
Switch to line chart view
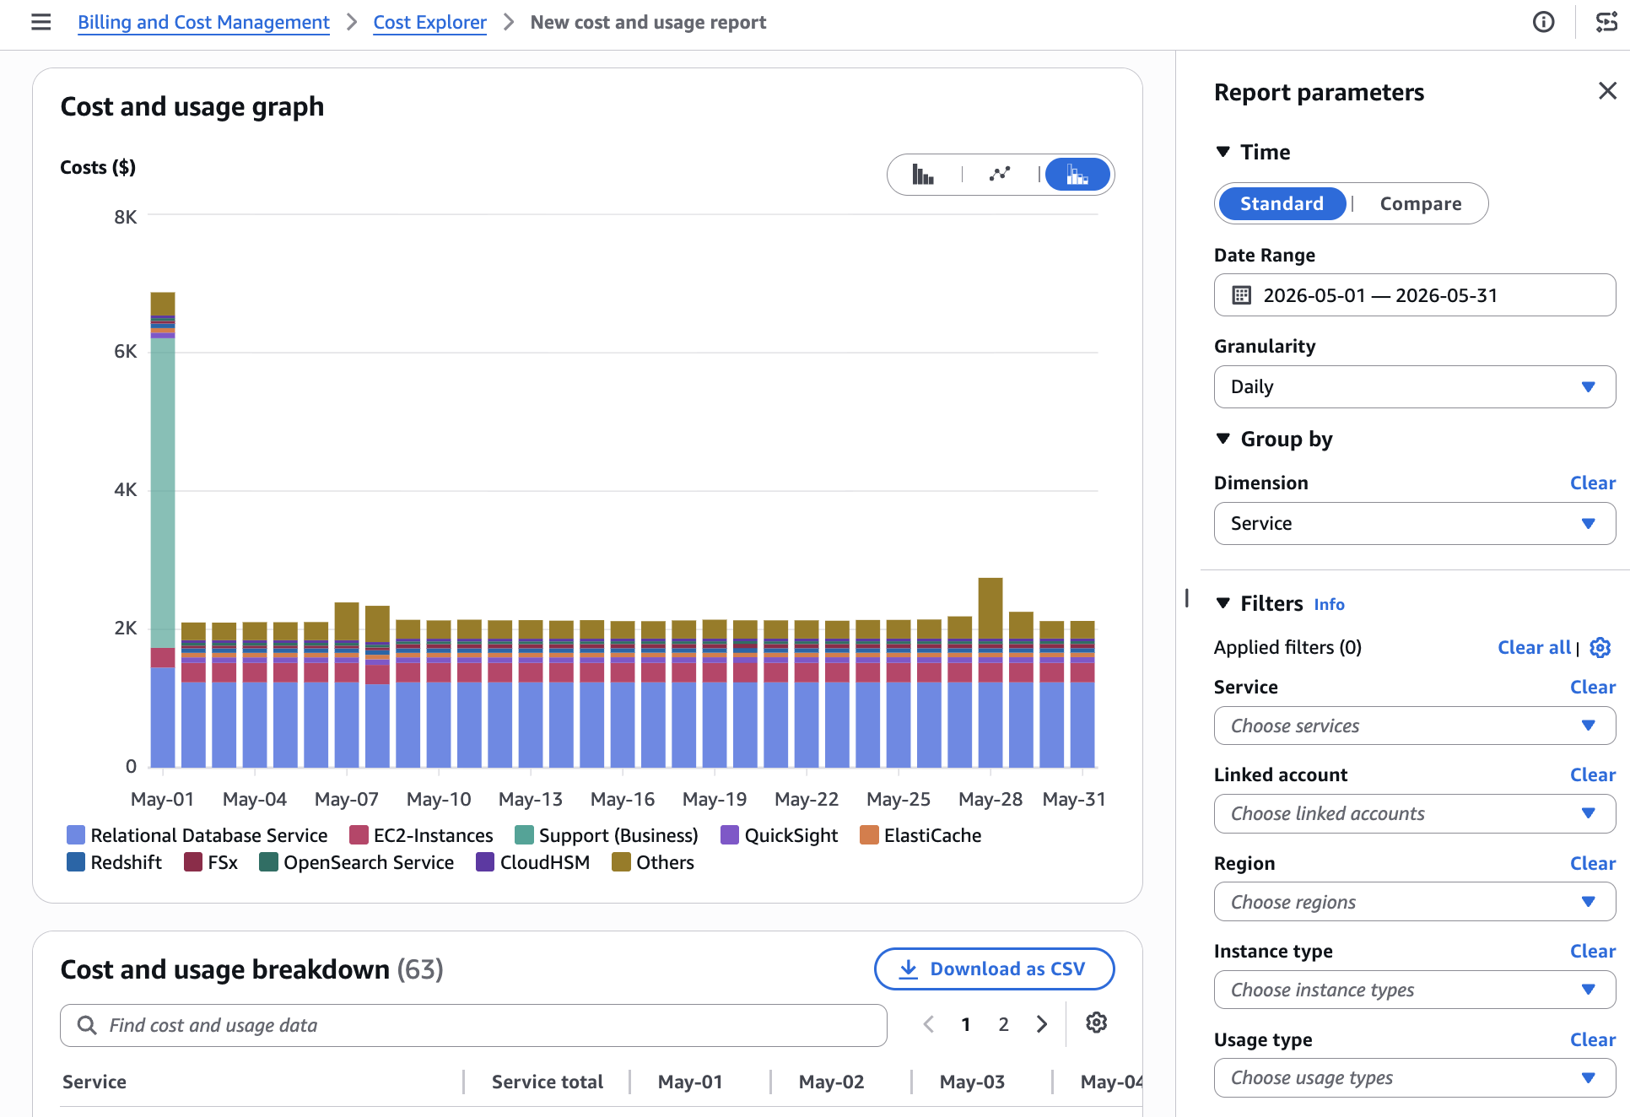[x=1000, y=175]
